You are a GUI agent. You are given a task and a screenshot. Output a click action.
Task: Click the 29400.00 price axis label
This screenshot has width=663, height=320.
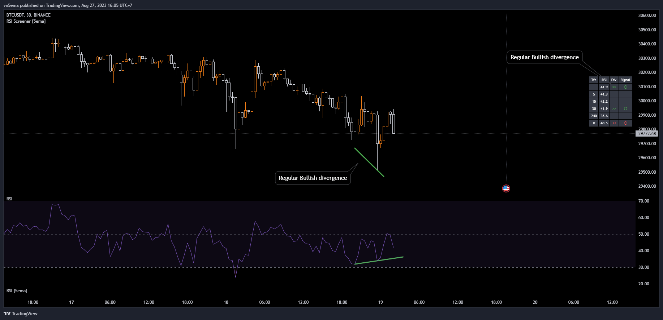[x=647, y=186]
